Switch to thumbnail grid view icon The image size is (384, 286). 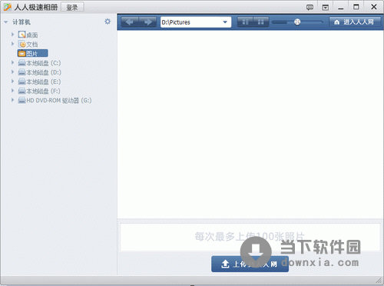pyautogui.click(x=261, y=22)
